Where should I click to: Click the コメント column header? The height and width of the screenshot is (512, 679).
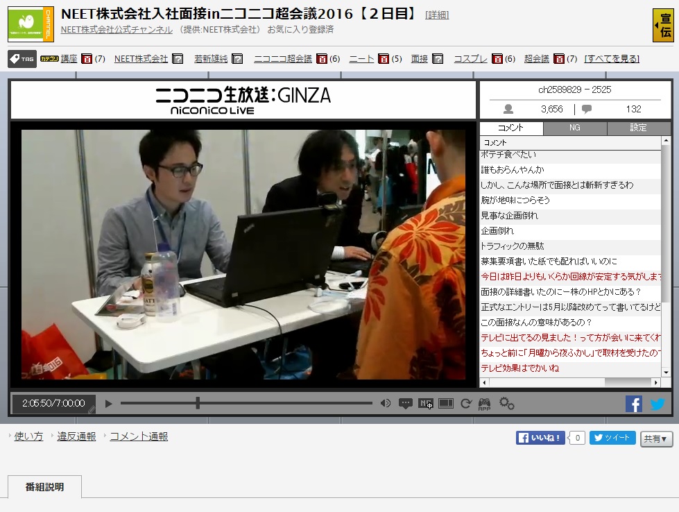coord(571,142)
